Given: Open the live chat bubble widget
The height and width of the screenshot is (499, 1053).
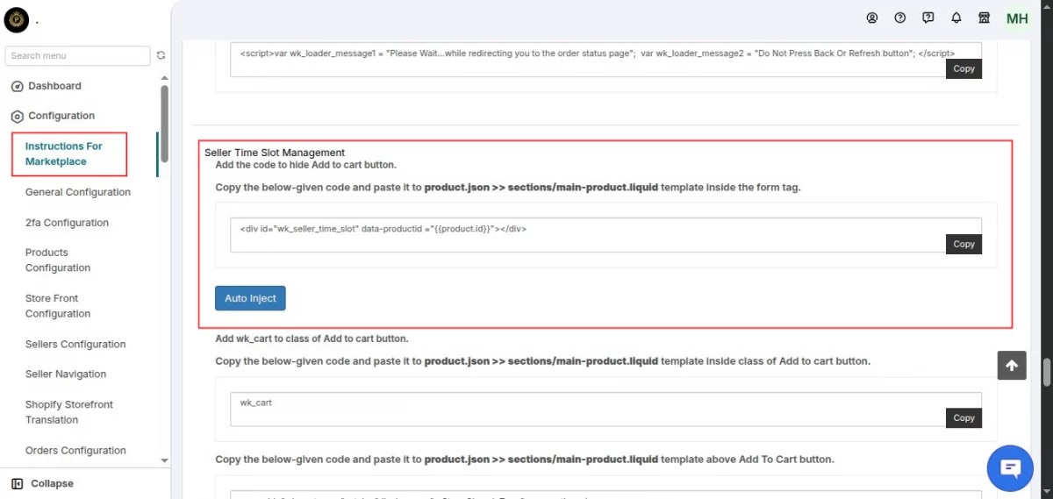Looking at the screenshot, I should [x=1010, y=468].
